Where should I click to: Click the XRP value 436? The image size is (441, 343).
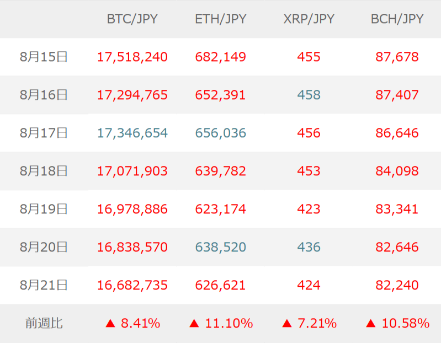pos(309,247)
